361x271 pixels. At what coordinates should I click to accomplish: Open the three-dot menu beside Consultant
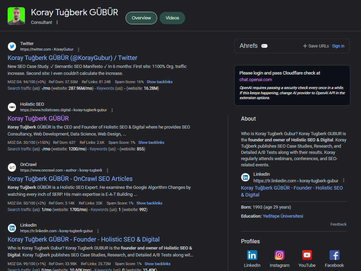tap(57, 23)
